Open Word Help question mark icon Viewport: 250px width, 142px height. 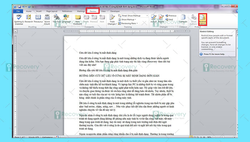tap(237, 11)
